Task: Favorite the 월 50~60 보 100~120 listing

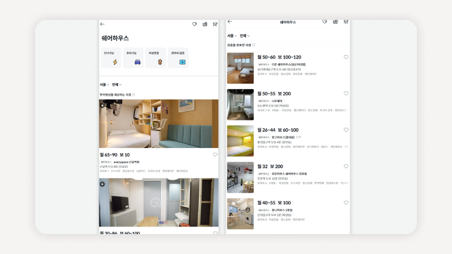Action: point(346,57)
